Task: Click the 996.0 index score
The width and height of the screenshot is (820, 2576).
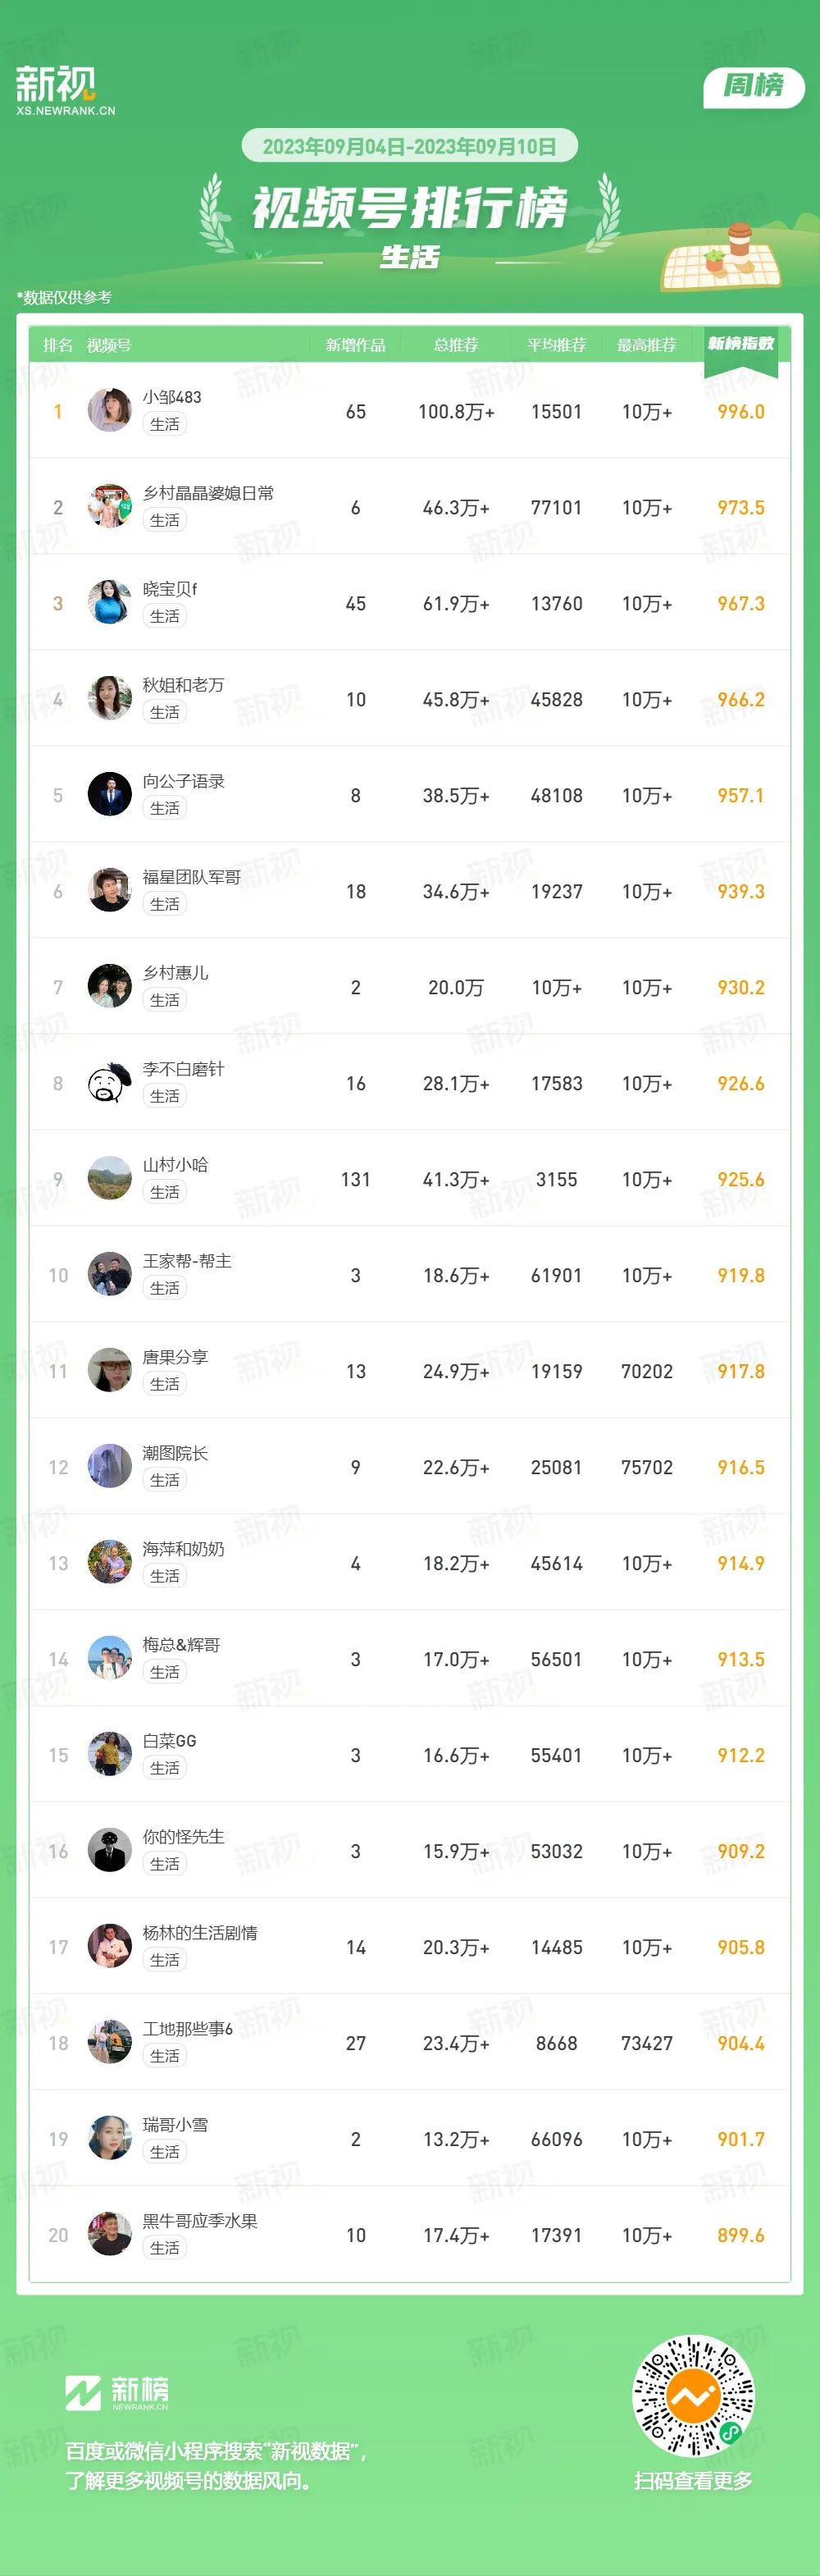Action: coord(741,412)
